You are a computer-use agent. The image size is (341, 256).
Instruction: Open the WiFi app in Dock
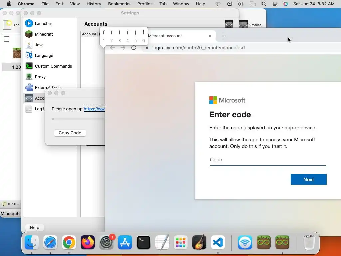[x=245, y=242]
